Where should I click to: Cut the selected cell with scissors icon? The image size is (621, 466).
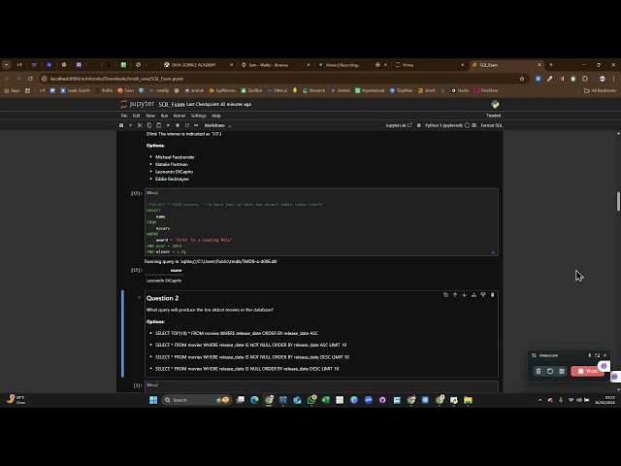point(140,125)
